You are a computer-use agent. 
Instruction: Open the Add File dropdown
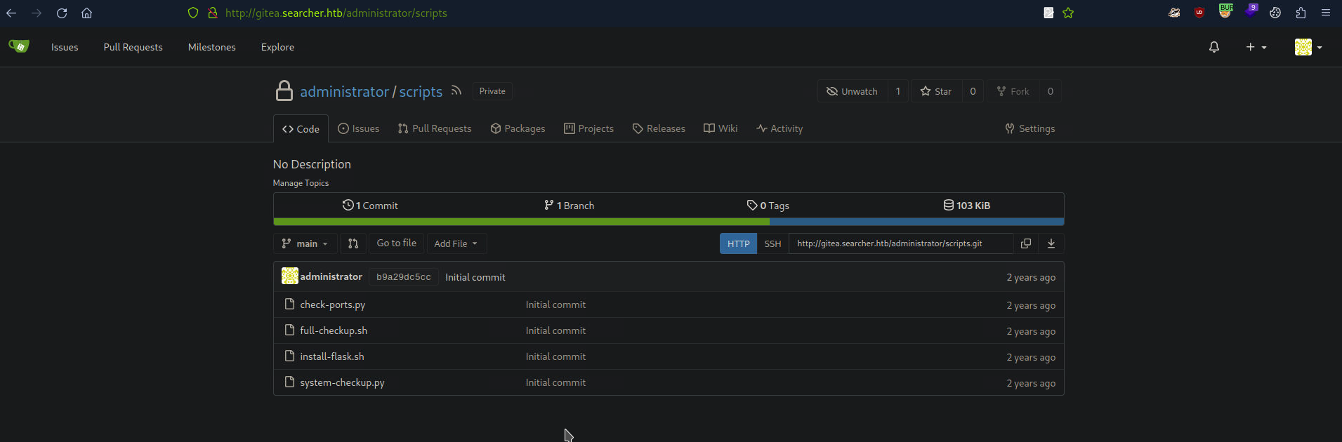tap(456, 243)
